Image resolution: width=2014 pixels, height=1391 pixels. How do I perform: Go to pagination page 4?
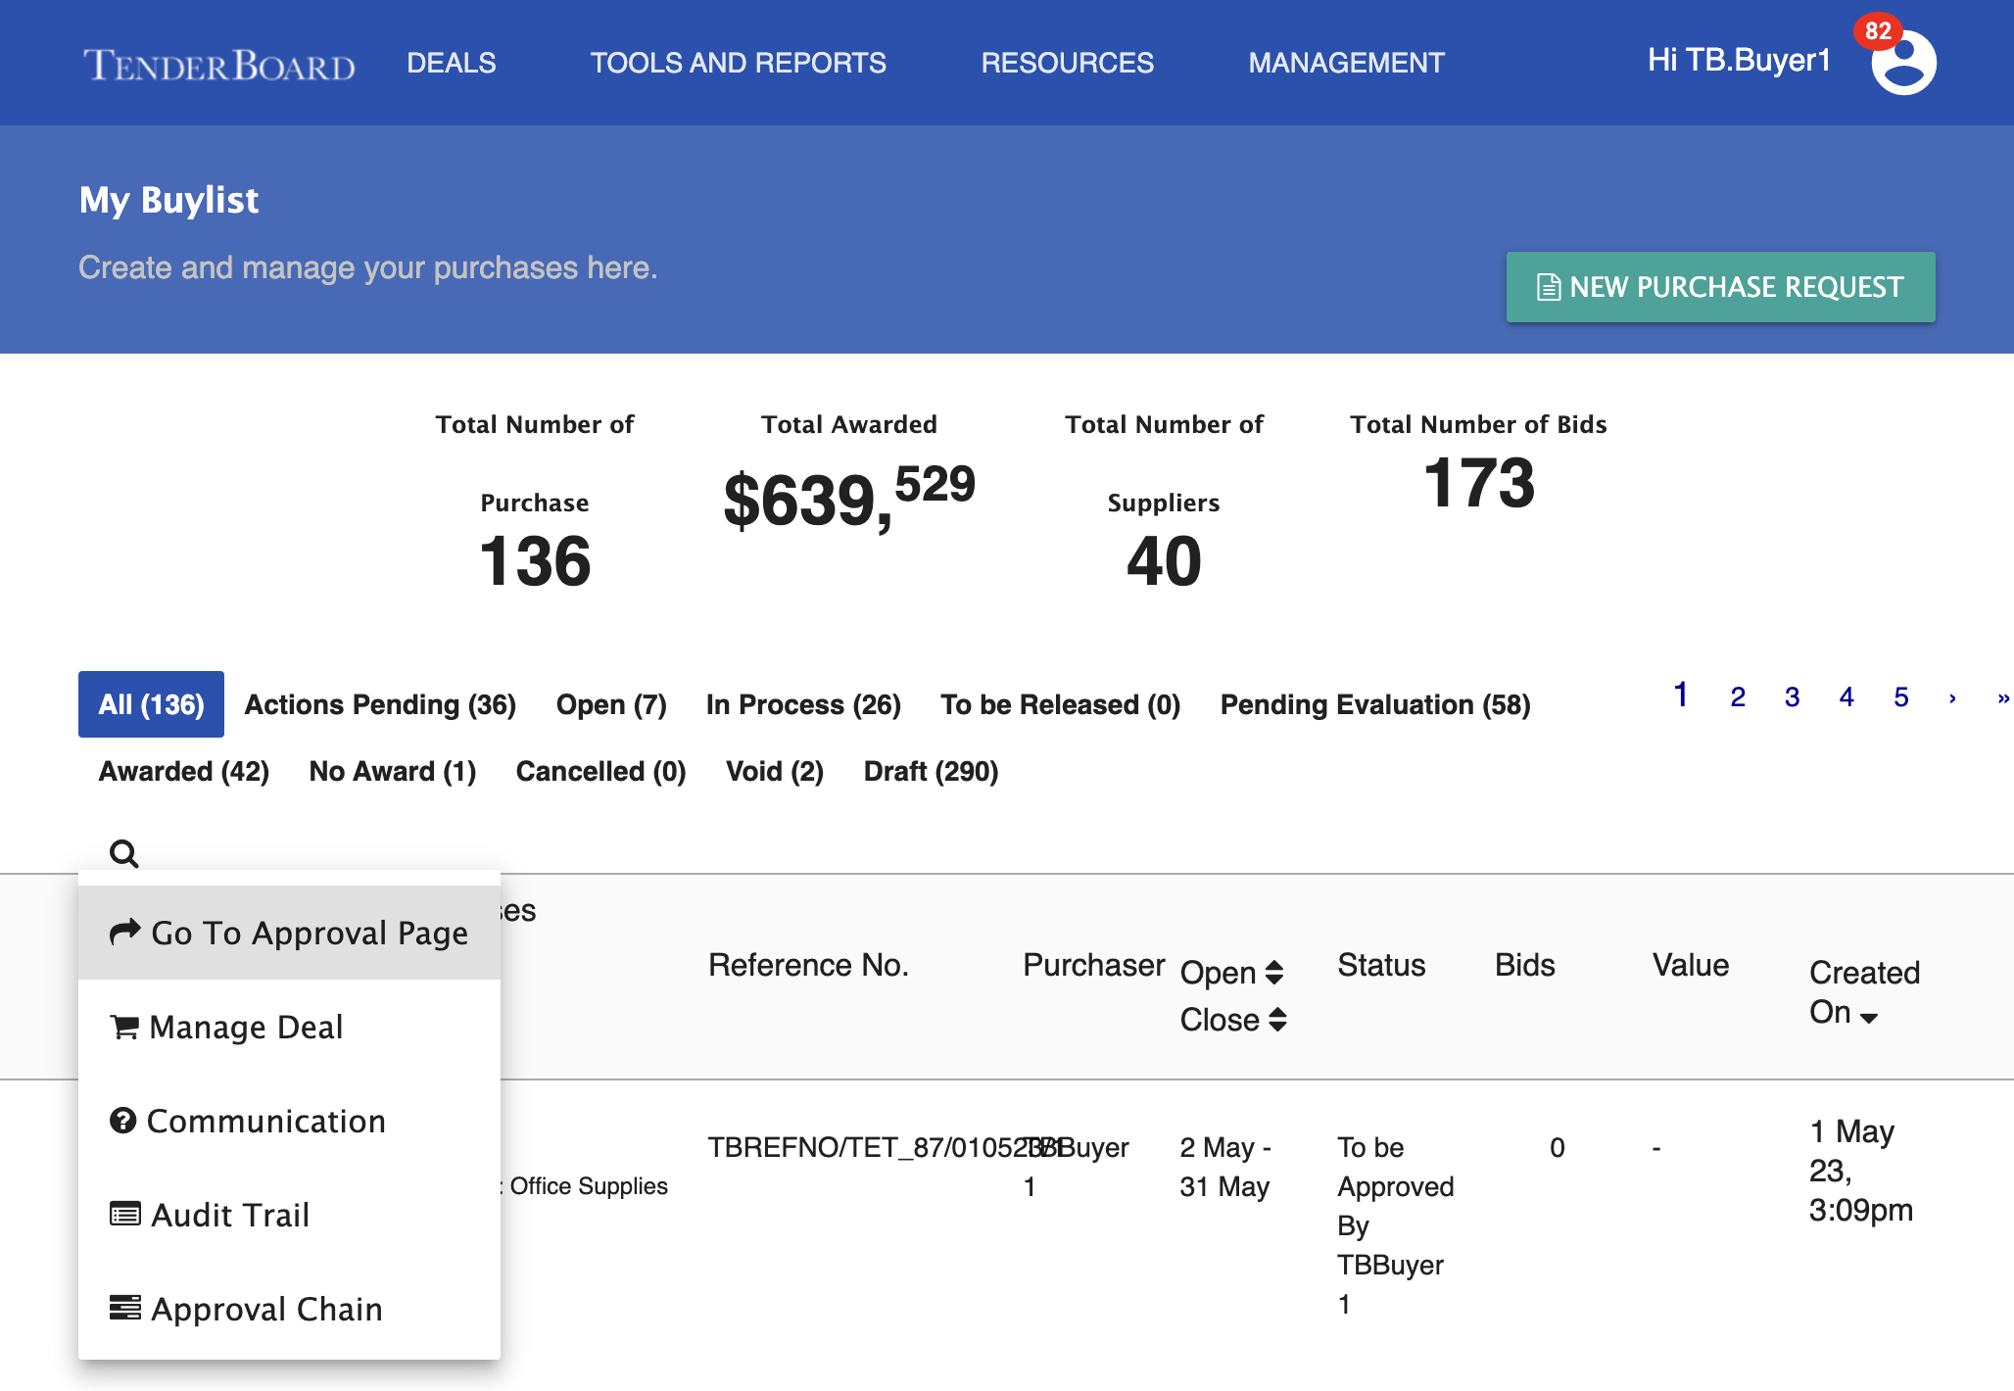point(1846,696)
